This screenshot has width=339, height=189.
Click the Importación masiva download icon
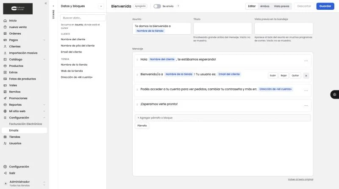tap(5, 53)
